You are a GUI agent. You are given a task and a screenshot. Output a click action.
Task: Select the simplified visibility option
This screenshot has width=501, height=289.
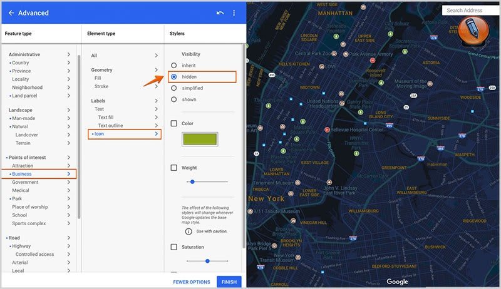tap(174, 88)
